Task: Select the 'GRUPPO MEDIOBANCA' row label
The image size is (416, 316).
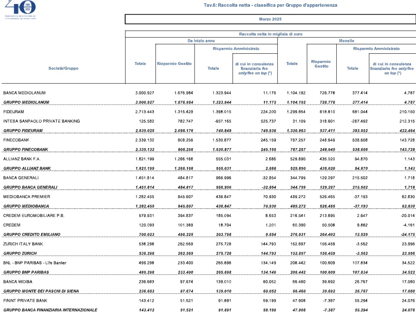Action: (26, 206)
